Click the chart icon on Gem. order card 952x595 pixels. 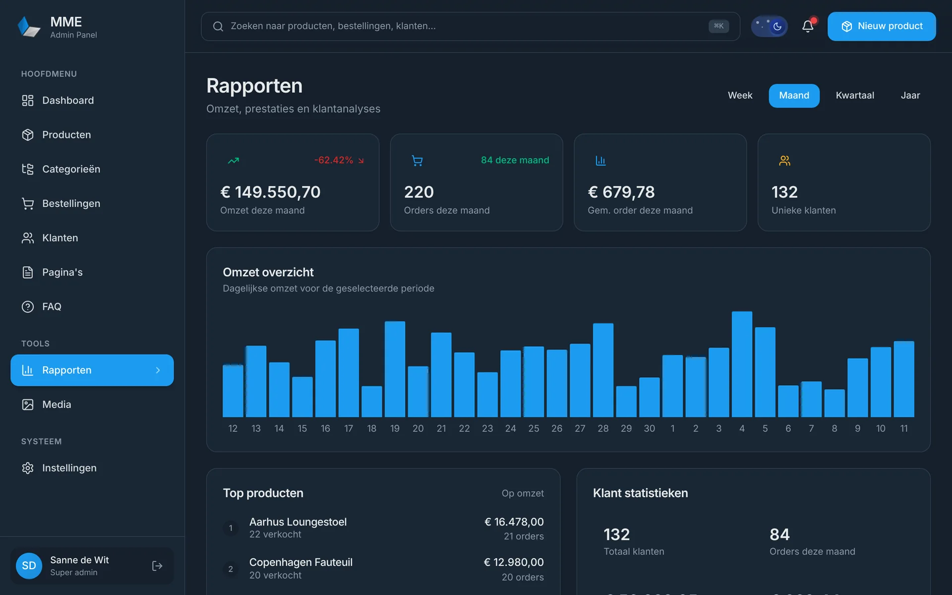click(x=600, y=161)
